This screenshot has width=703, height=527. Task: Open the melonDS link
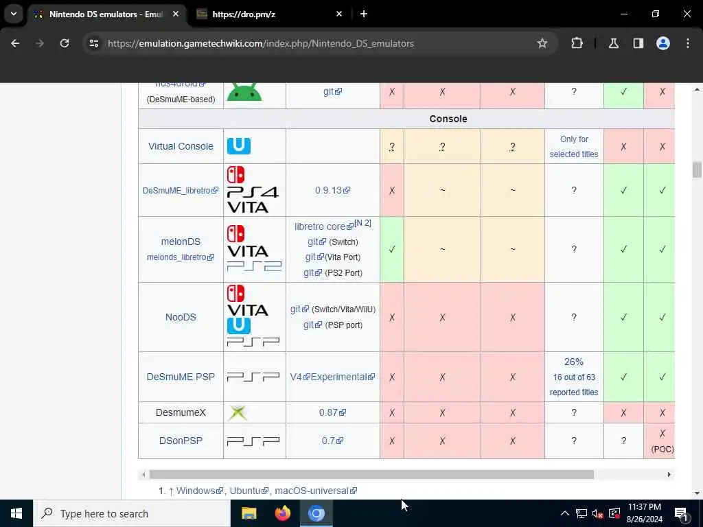click(181, 242)
